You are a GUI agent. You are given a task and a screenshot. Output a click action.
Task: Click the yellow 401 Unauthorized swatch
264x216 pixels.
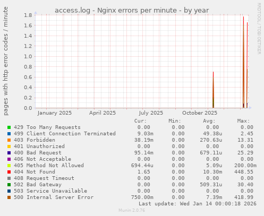point(9,146)
